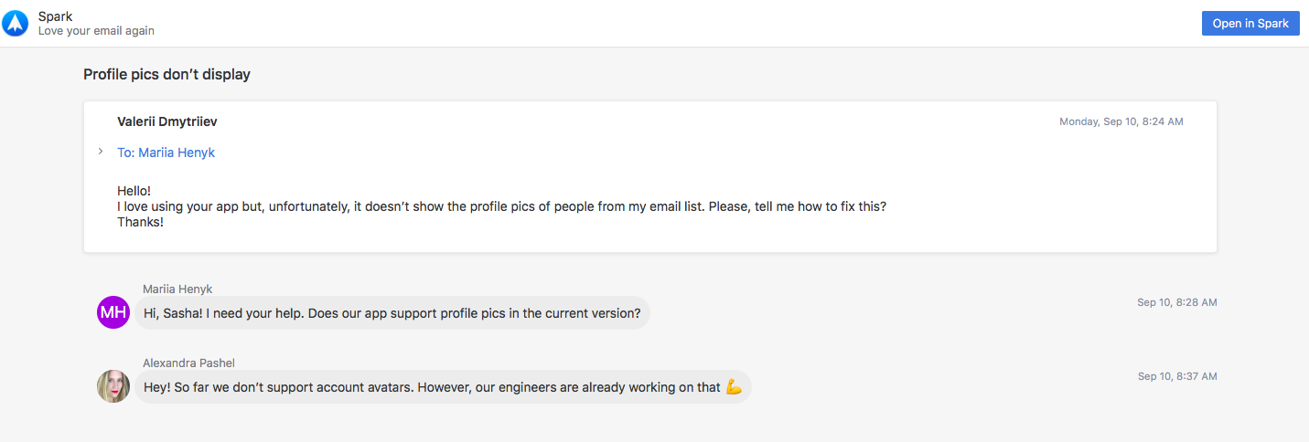Click the To: Mariia Henyk link

tap(166, 153)
